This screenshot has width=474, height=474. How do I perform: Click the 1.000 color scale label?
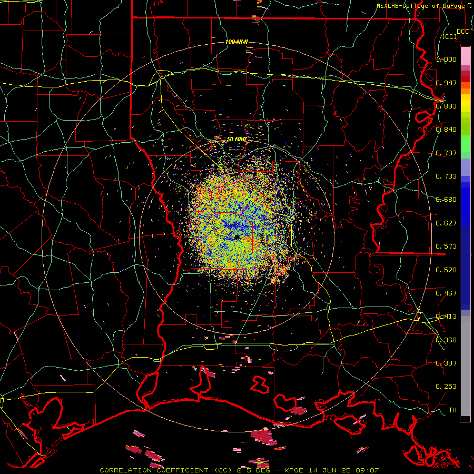[x=446, y=59]
